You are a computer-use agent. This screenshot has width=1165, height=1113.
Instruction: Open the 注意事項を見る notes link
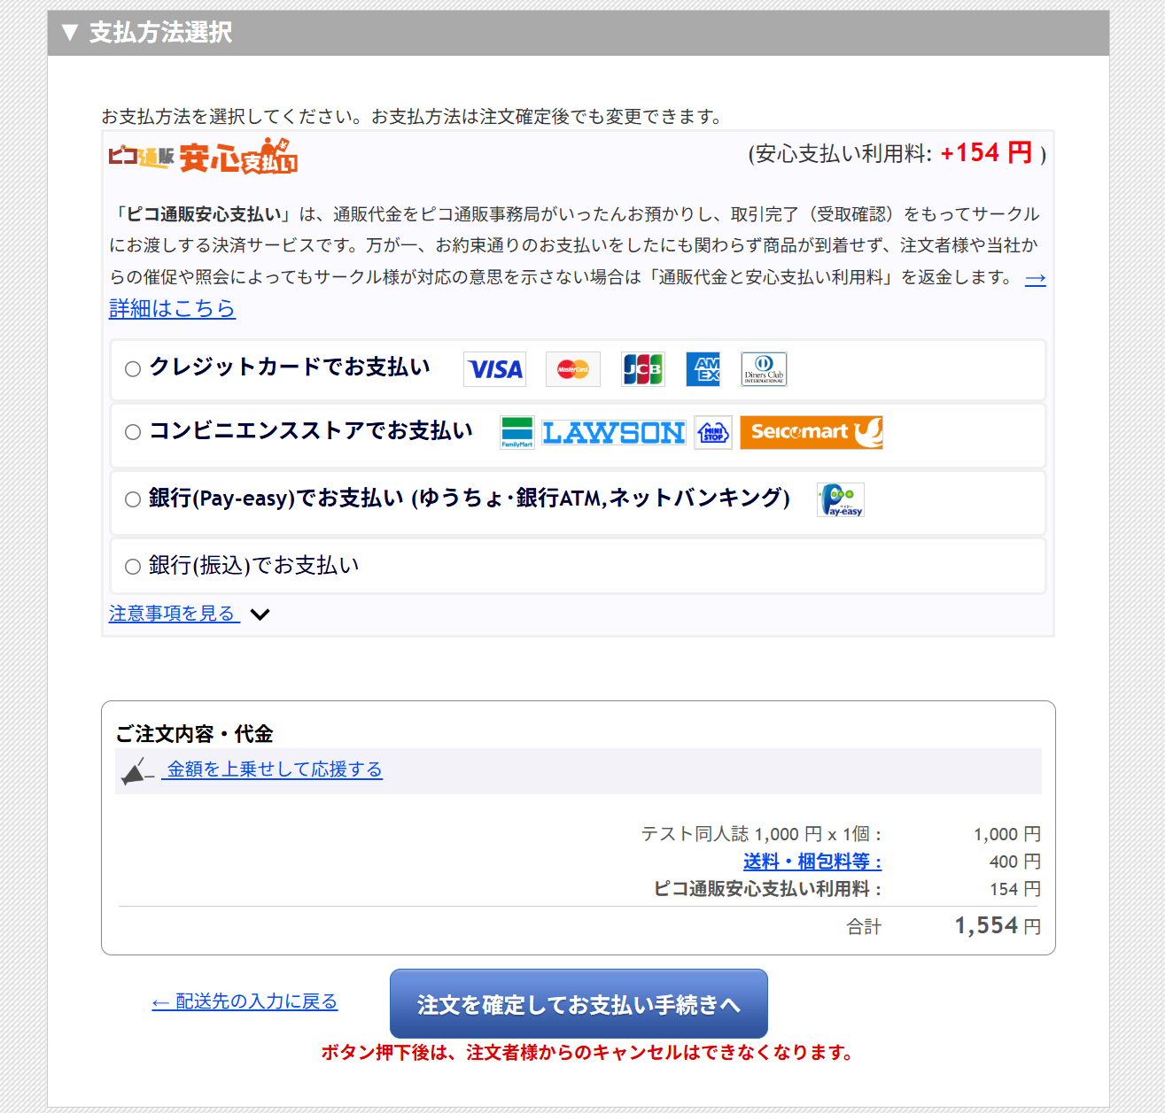pyautogui.click(x=173, y=614)
